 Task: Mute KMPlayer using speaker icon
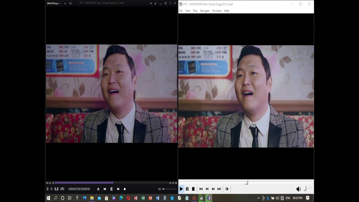coord(160,189)
